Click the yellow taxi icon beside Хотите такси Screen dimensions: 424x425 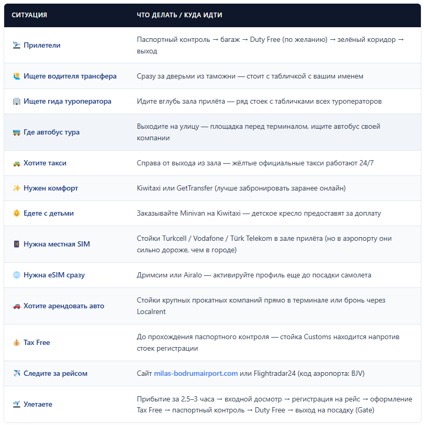tap(17, 163)
